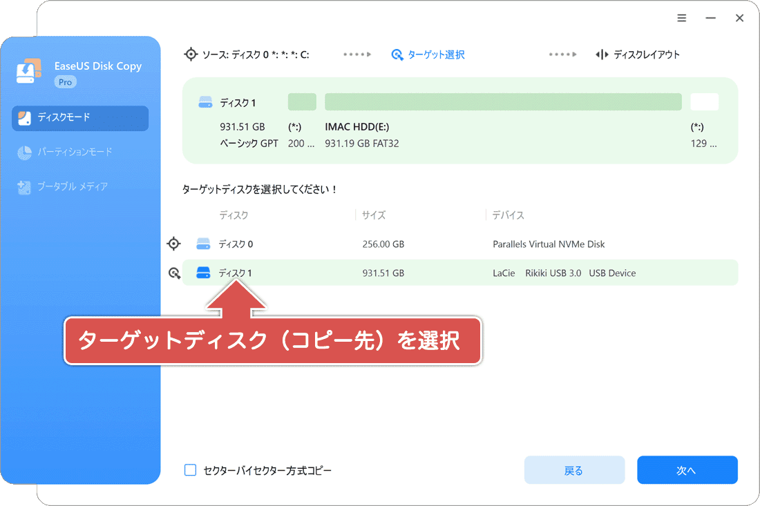Click the 戻る button
This screenshot has height=506, width=760.
point(574,469)
